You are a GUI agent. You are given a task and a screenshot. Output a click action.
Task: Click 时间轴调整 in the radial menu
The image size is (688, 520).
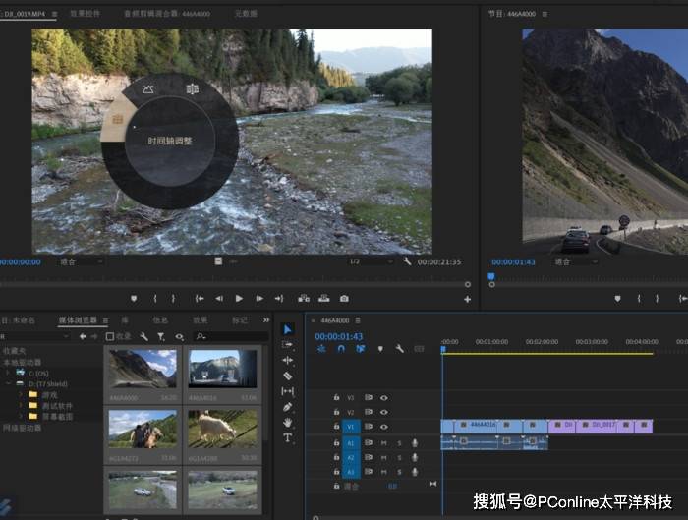pyautogui.click(x=170, y=141)
